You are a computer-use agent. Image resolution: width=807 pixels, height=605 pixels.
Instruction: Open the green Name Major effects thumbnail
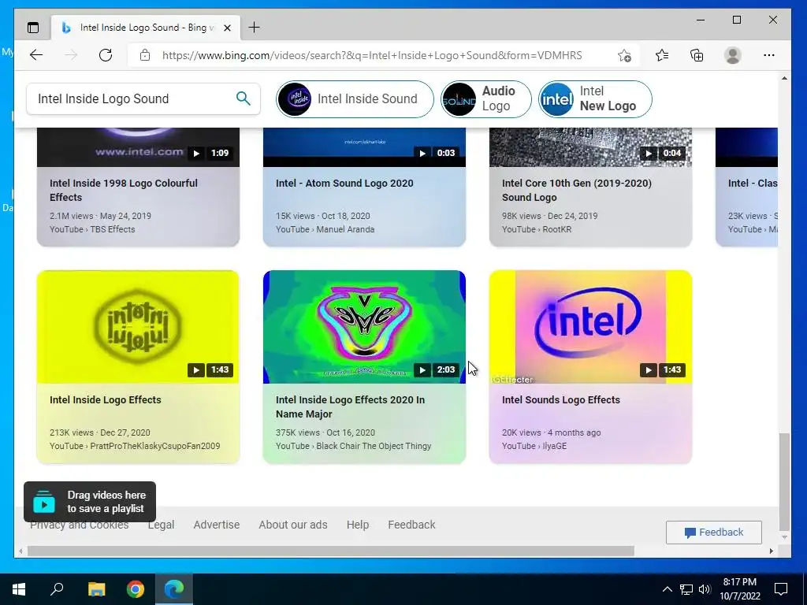(364, 327)
